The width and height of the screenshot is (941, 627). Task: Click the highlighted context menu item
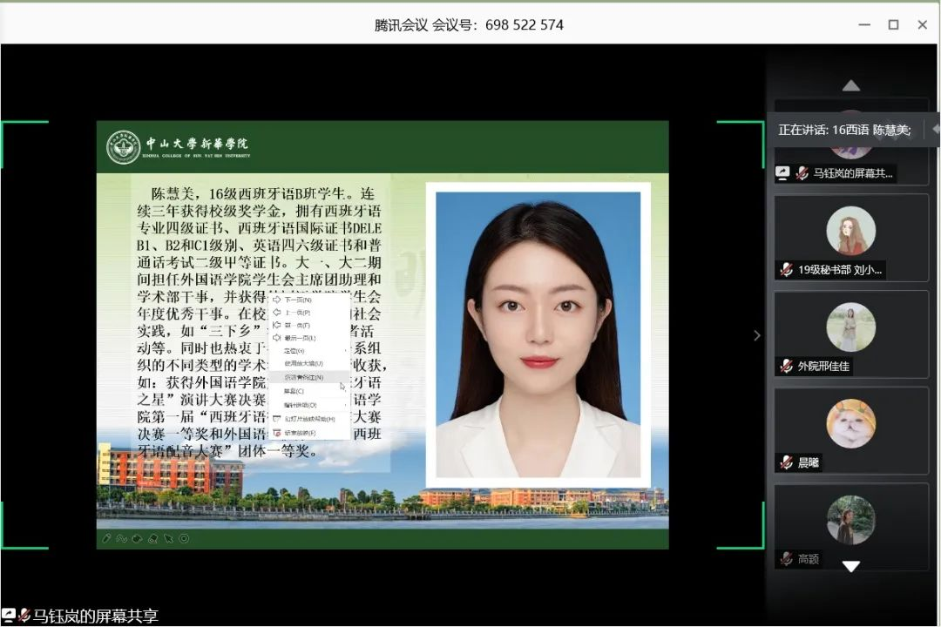pos(304,377)
